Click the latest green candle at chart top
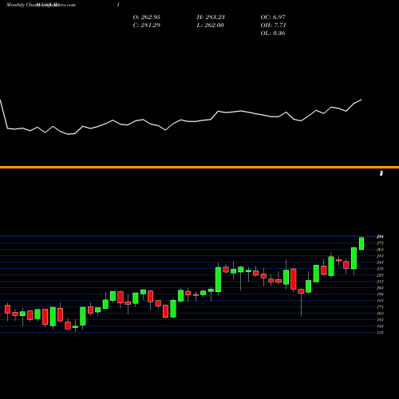The image size is (399, 399). (x=361, y=243)
